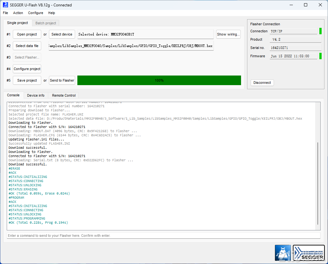Minimize the U-Flash window
The image size is (328, 264).
point(291,5)
